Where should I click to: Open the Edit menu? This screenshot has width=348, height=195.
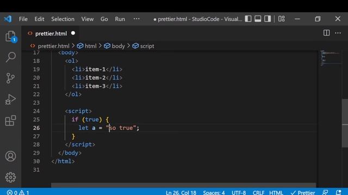point(39,19)
